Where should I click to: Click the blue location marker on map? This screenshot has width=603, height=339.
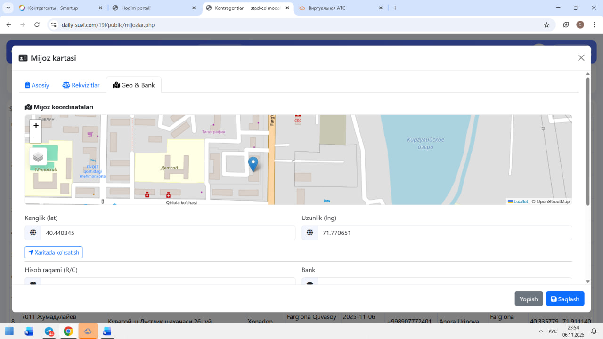(x=253, y=164)
